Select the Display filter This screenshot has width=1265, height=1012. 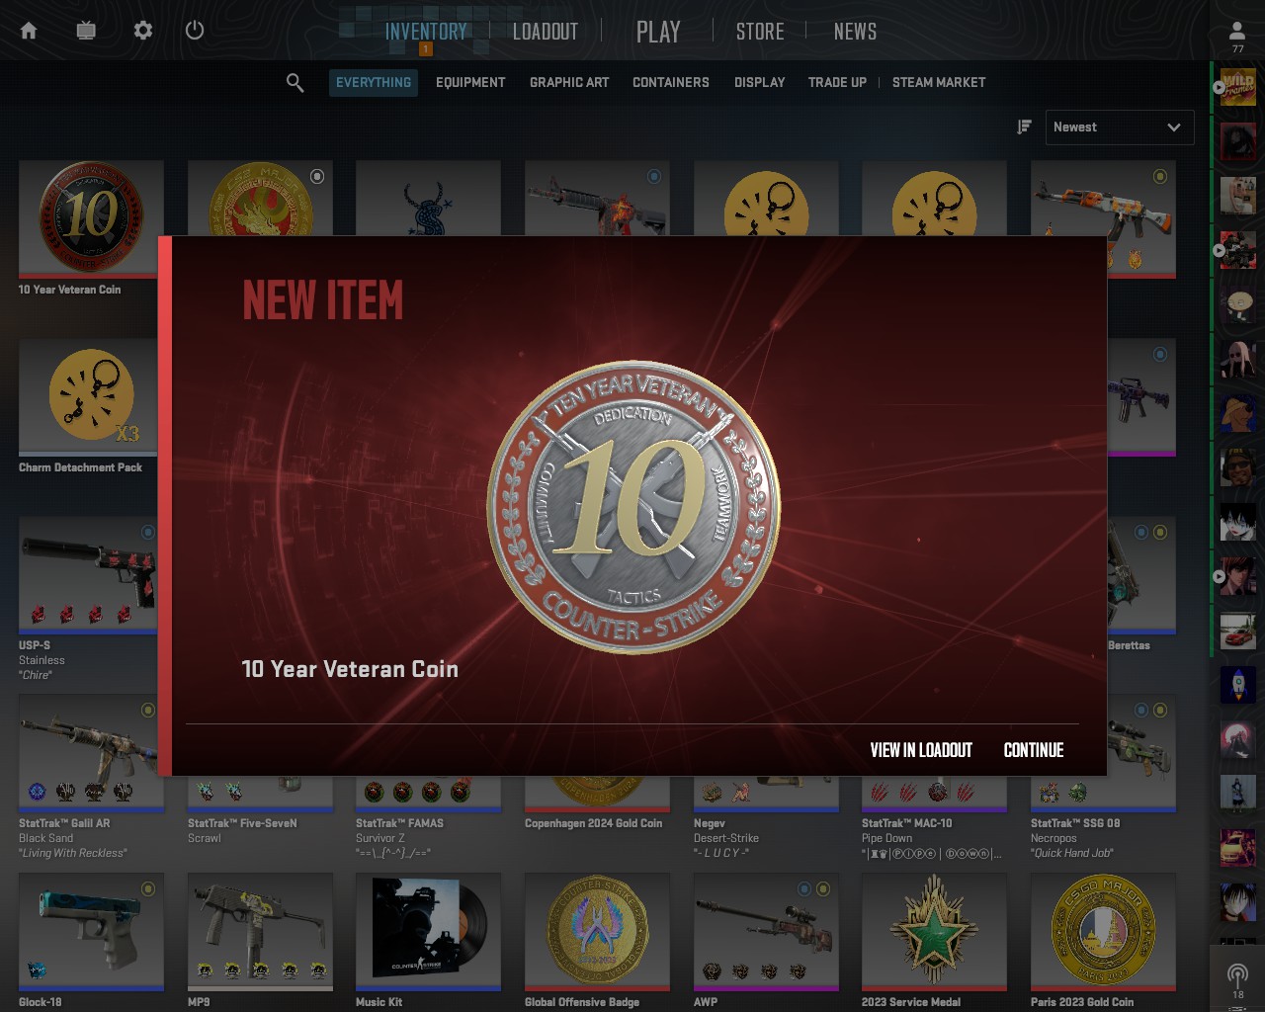(760, 83)
